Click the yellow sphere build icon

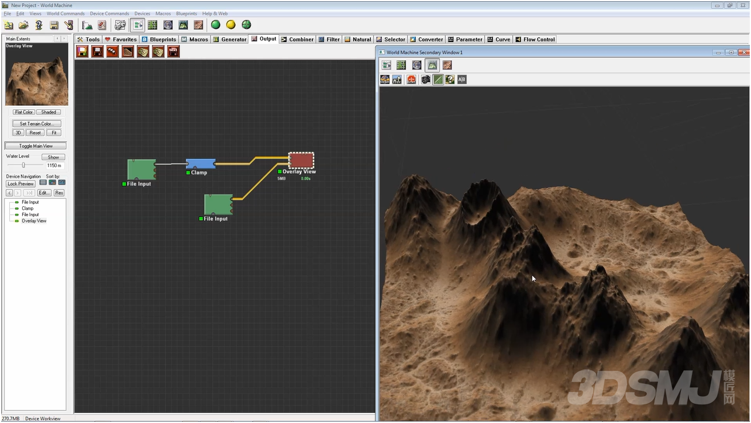[231, 25]
